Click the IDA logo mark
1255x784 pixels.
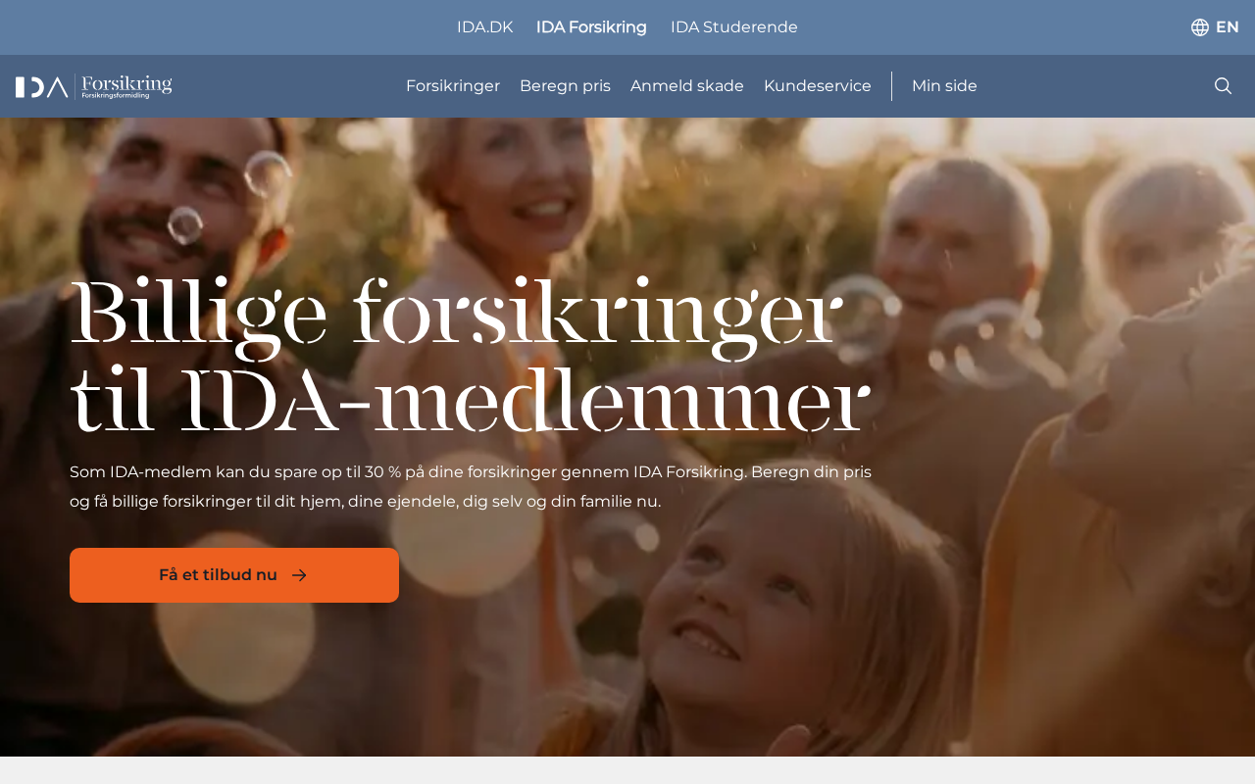(x=41, y=87)
